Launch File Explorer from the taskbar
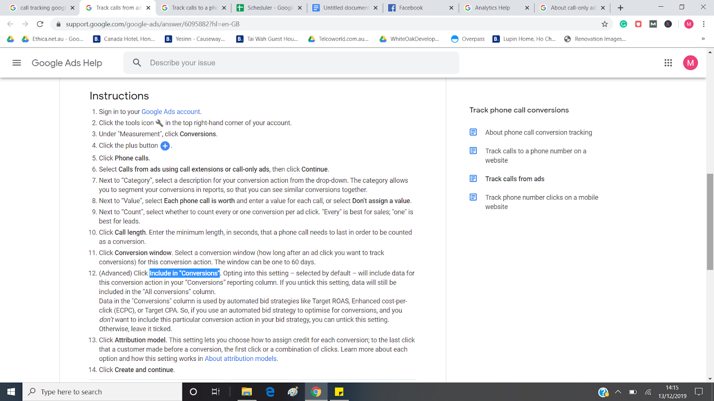 click(247, 392)
